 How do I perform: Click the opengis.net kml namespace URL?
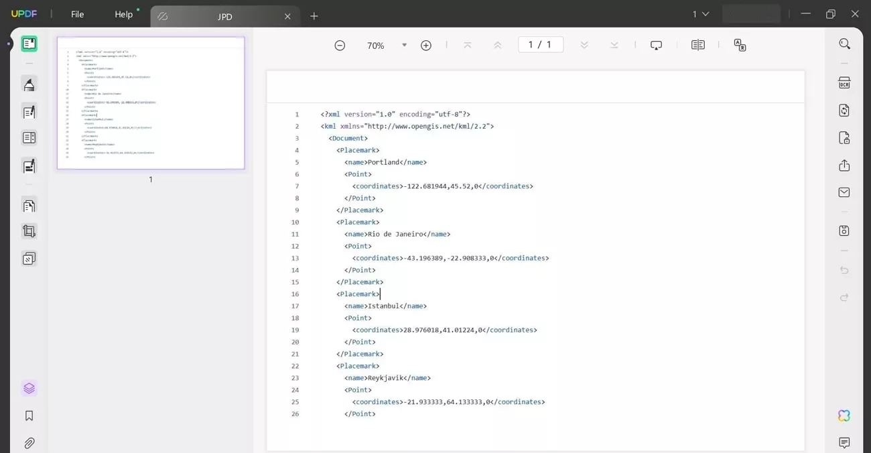(427, 126)
